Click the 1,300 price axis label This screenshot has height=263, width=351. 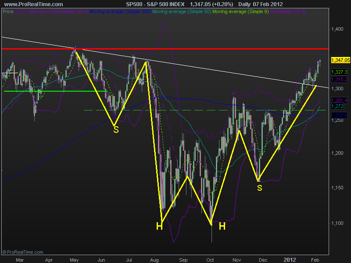pos(337,89)
